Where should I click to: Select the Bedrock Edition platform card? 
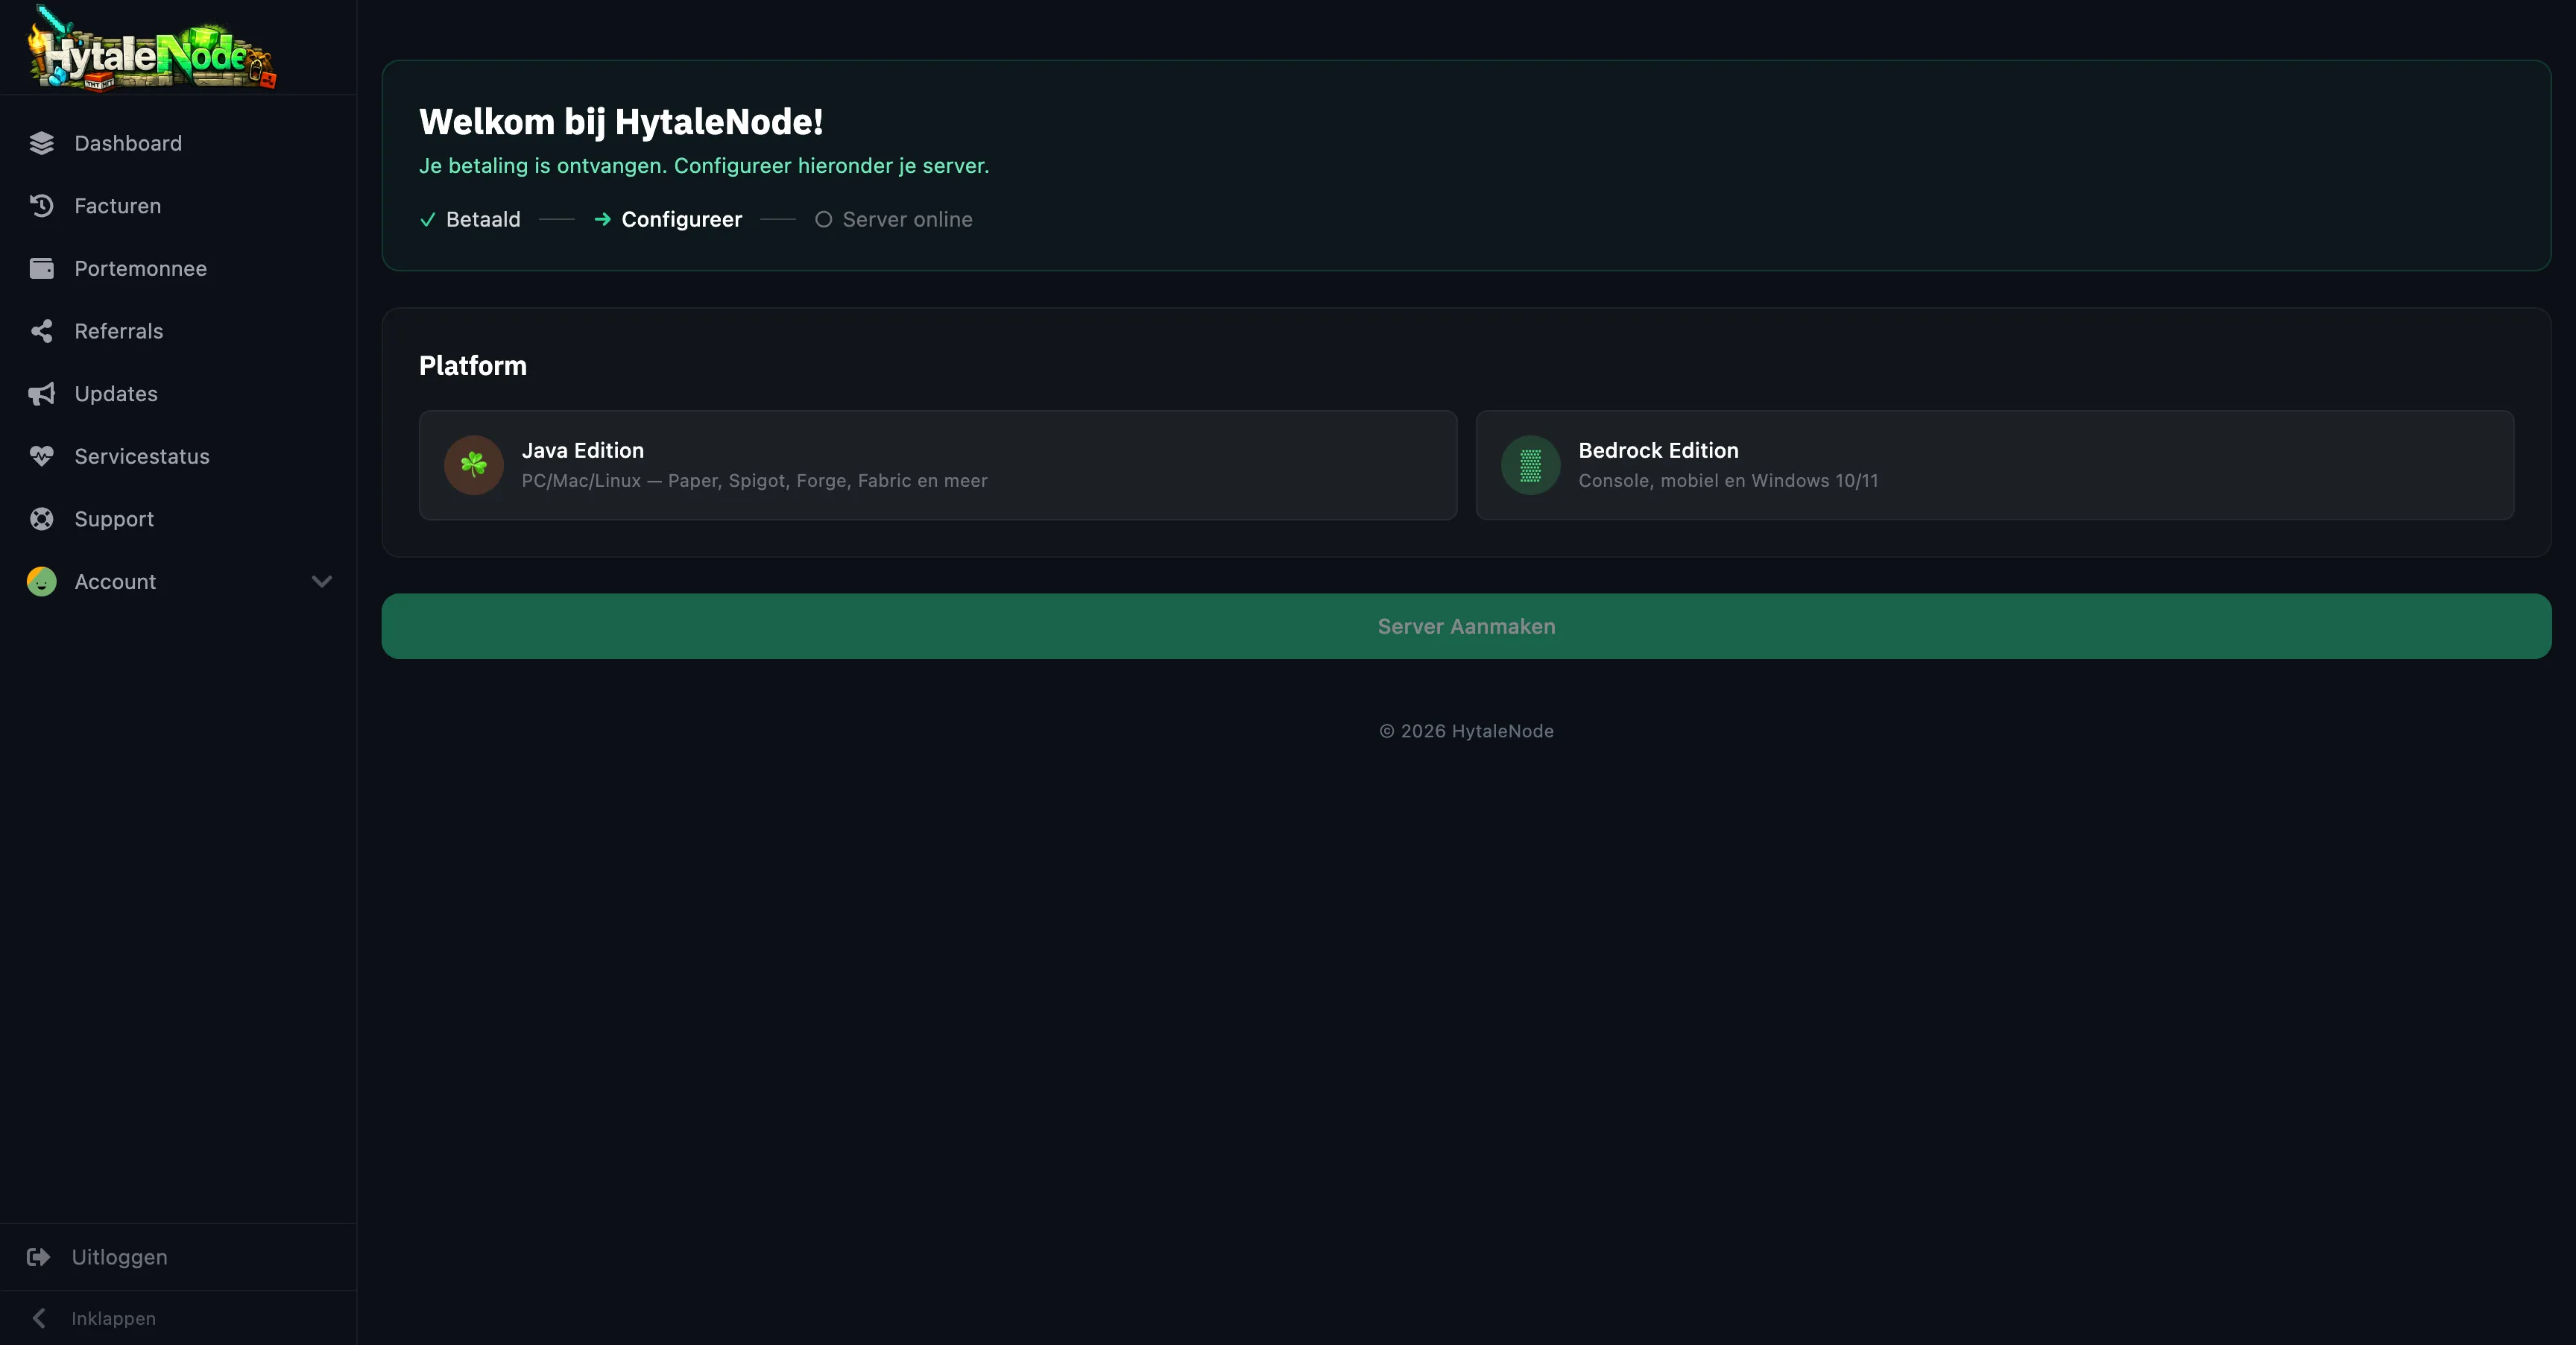(1995, 465)
